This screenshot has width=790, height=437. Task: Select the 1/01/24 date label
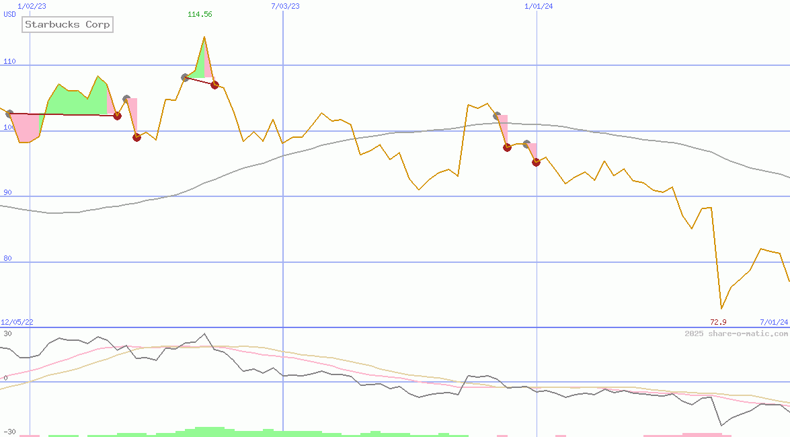point(537,5)
